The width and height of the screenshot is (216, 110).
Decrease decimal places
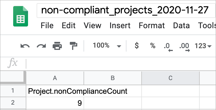[x=168, y=47]
